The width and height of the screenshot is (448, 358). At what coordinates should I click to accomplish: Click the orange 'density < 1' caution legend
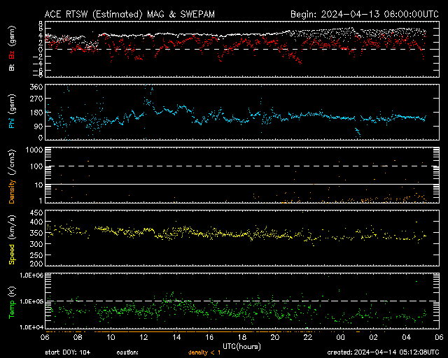pyautogui.click(x=206, y=352)
